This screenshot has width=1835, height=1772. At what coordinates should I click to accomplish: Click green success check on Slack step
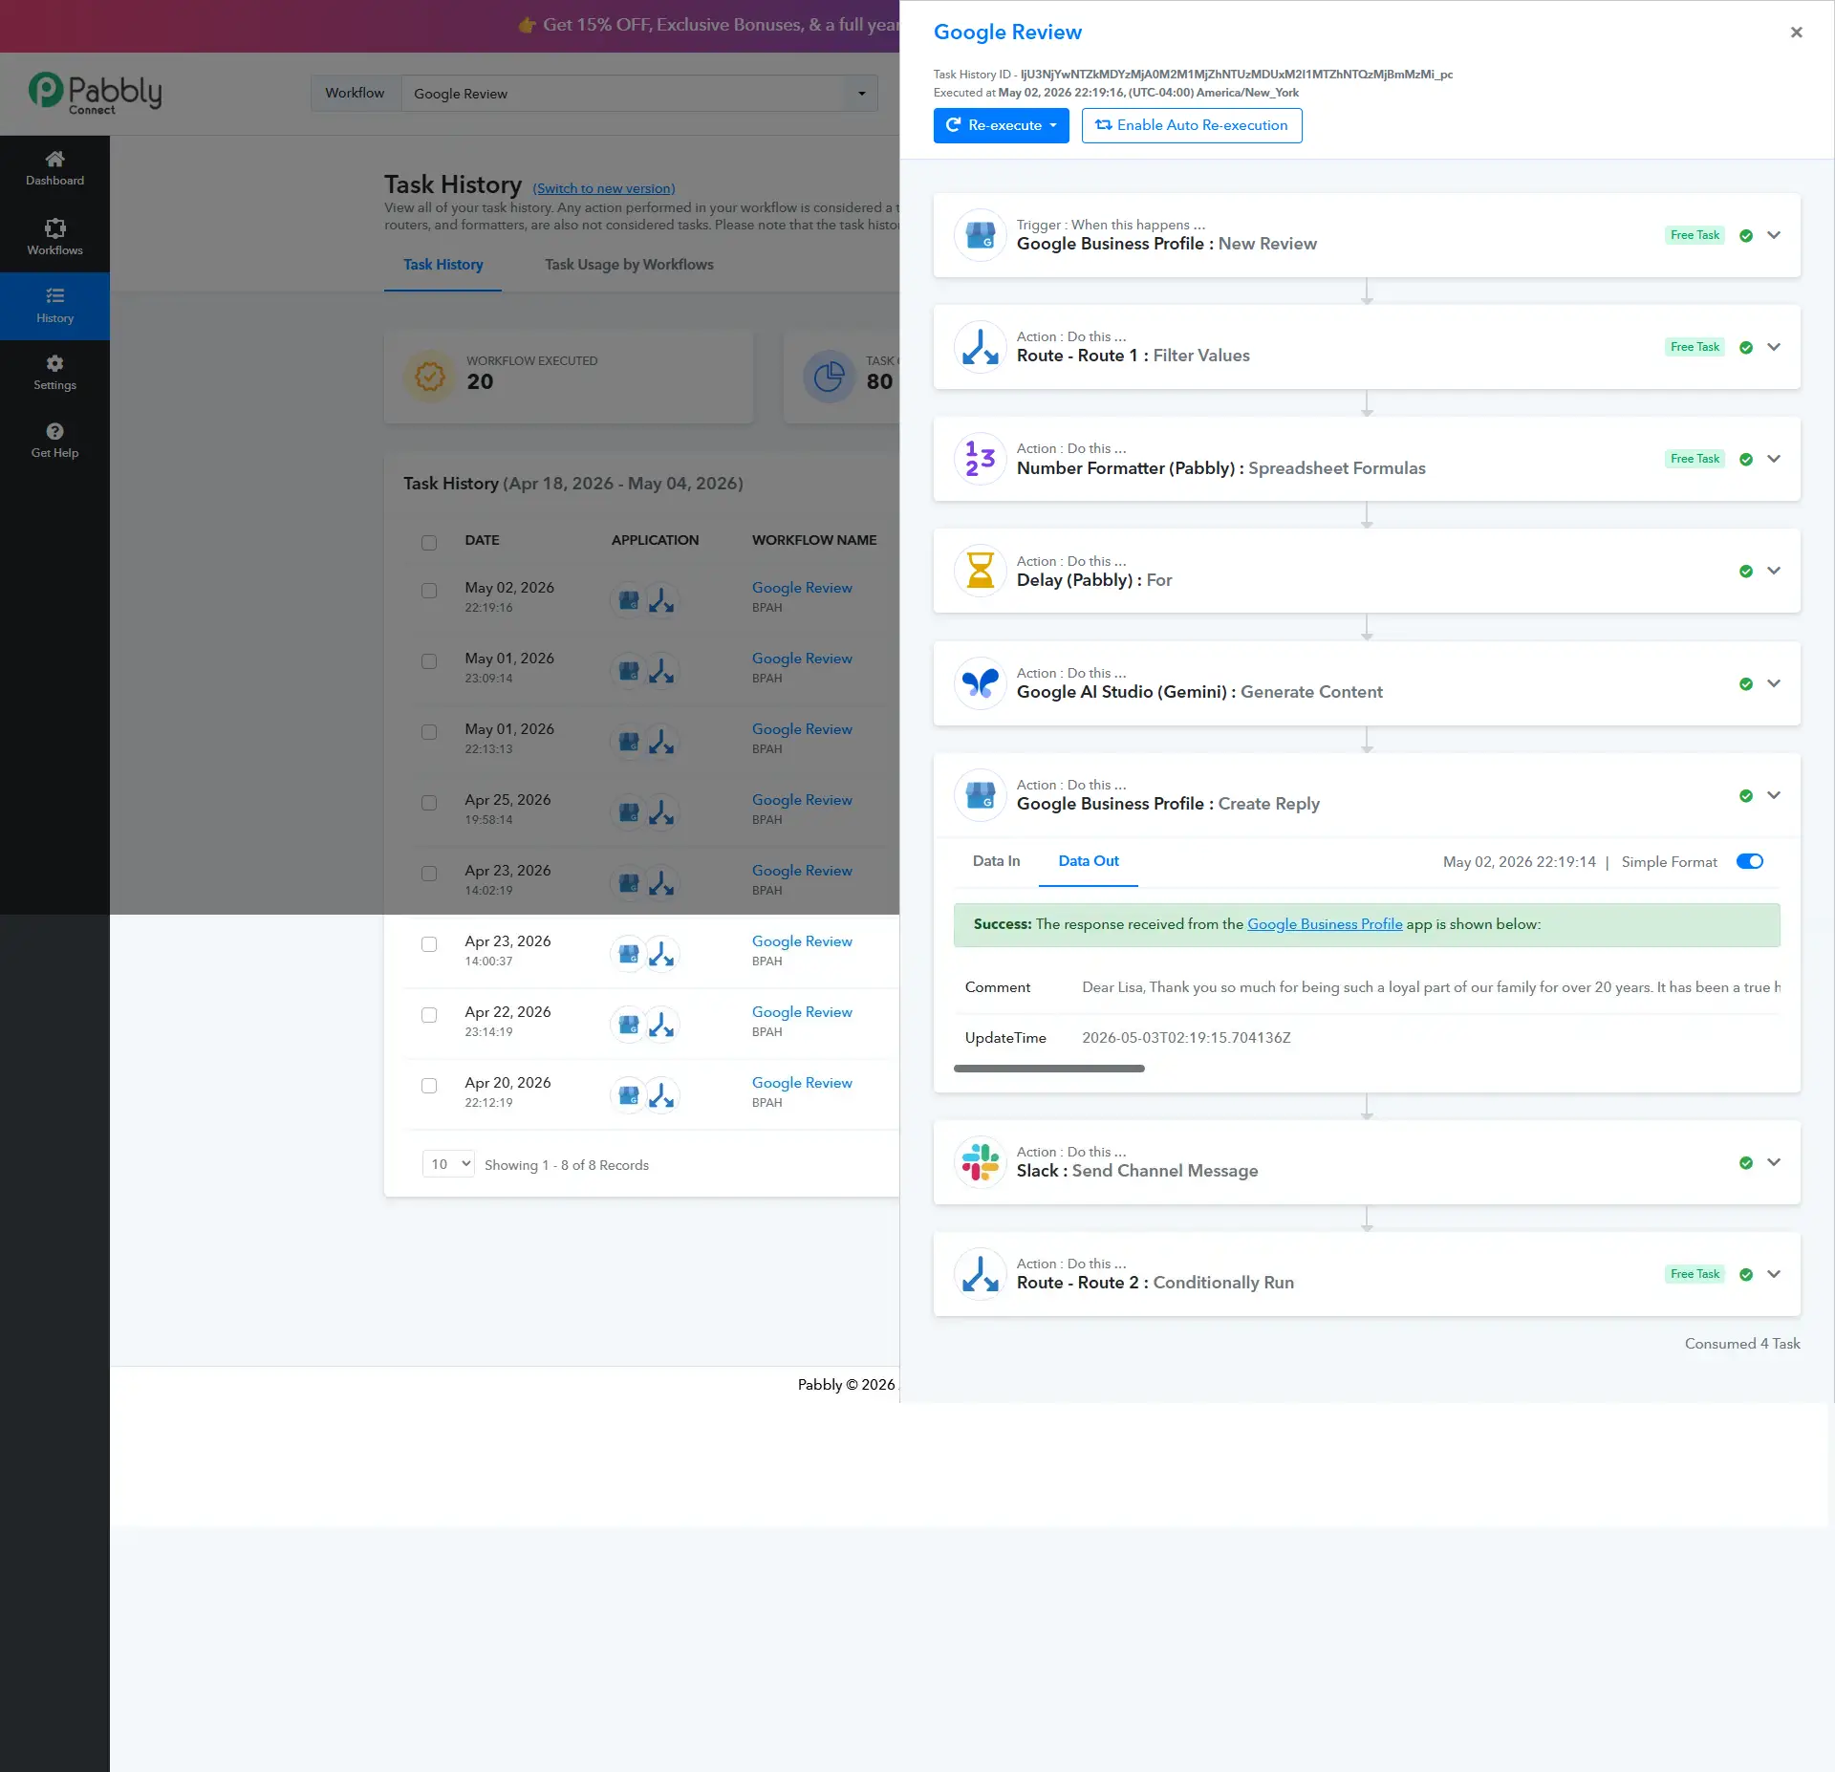pyautogui.click(x=1746, y=1163)
